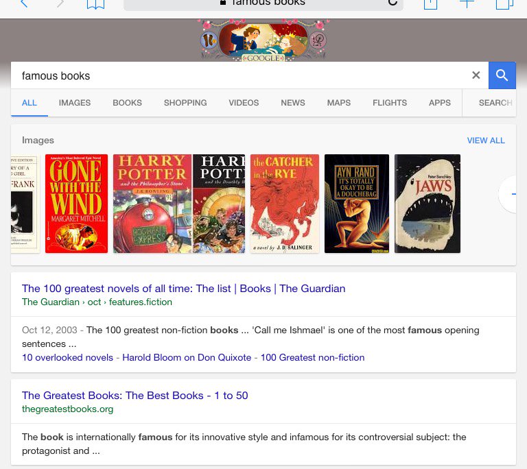Open Anne Frank diary cover thumbnail

click(x=25, y=204)
